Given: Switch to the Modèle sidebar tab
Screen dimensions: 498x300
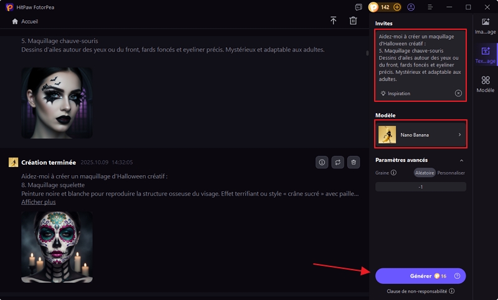Looking at the screenshot, I should tap(485, 84).
